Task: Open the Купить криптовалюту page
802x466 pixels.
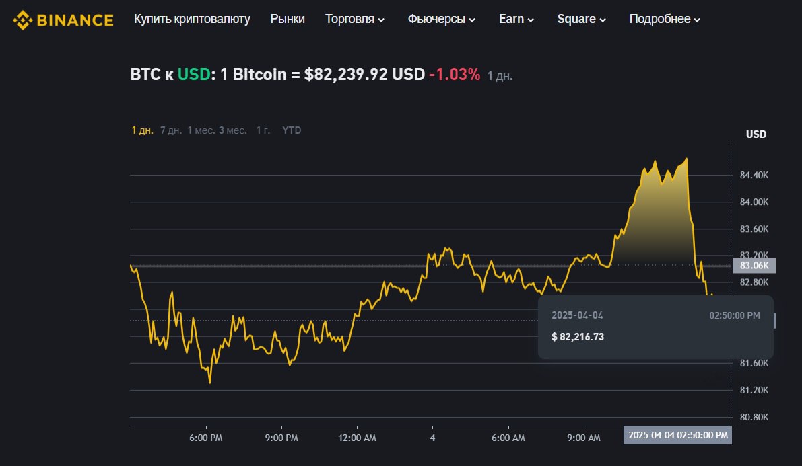Action: click(x=192, y=19)
